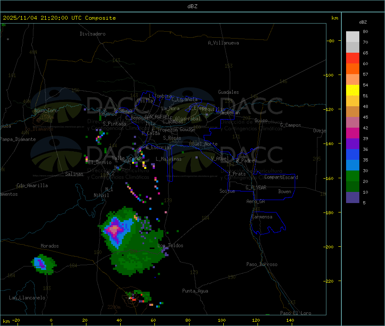Click the G_ALVEAR city label
The image size is (385, 326).
click(256, 188)
